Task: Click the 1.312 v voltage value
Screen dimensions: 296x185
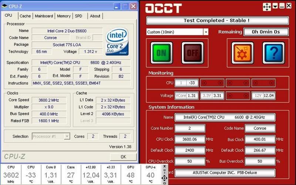Action: (91, 52)
